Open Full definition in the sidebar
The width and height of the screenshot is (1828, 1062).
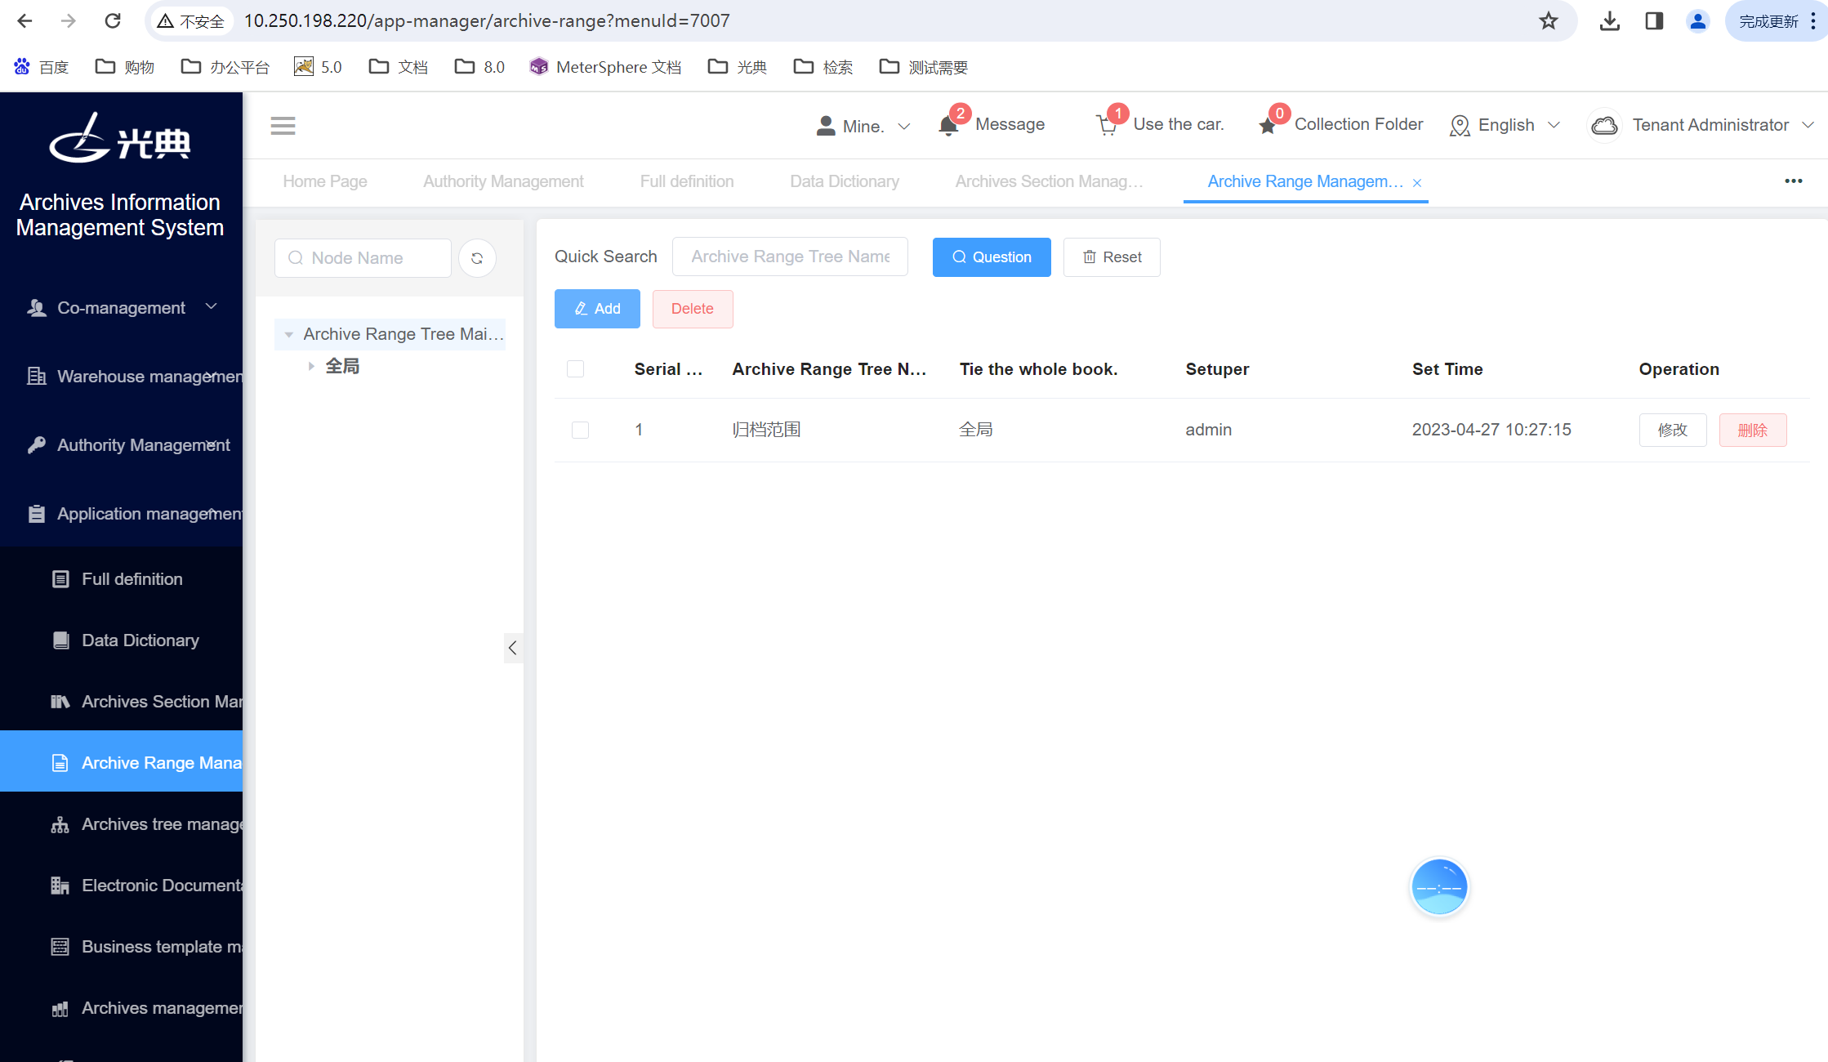pyautogui.click(x=122, y=579)
